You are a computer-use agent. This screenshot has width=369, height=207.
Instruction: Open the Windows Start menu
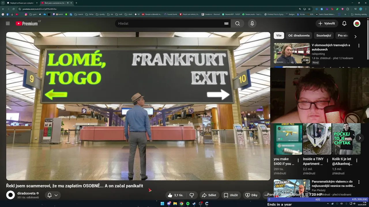point(162,204)
